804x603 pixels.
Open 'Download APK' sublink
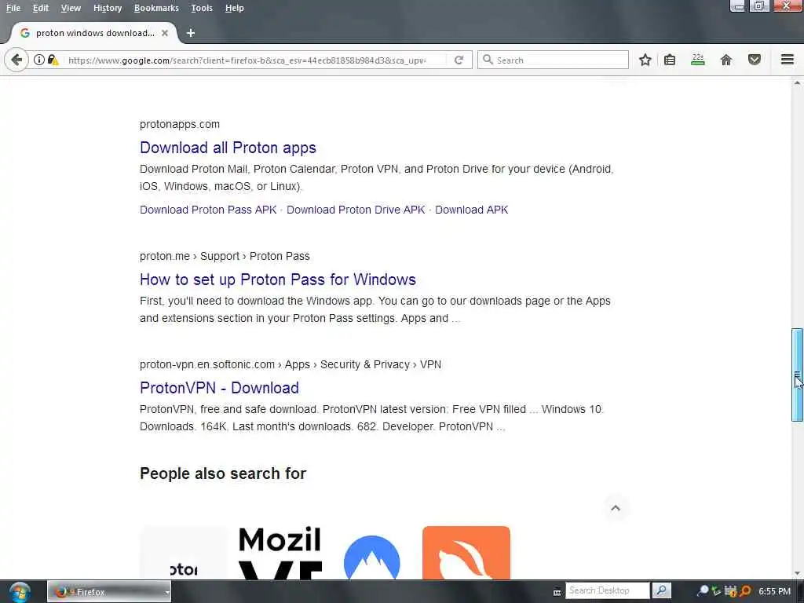(471, 210)
